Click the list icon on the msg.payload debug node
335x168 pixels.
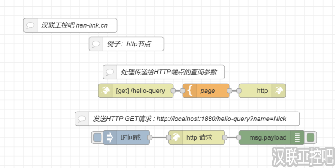coord(298,137)
